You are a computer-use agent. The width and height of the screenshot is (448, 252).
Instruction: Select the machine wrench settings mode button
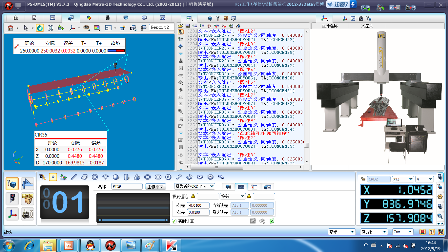click(x=28, y=214)
